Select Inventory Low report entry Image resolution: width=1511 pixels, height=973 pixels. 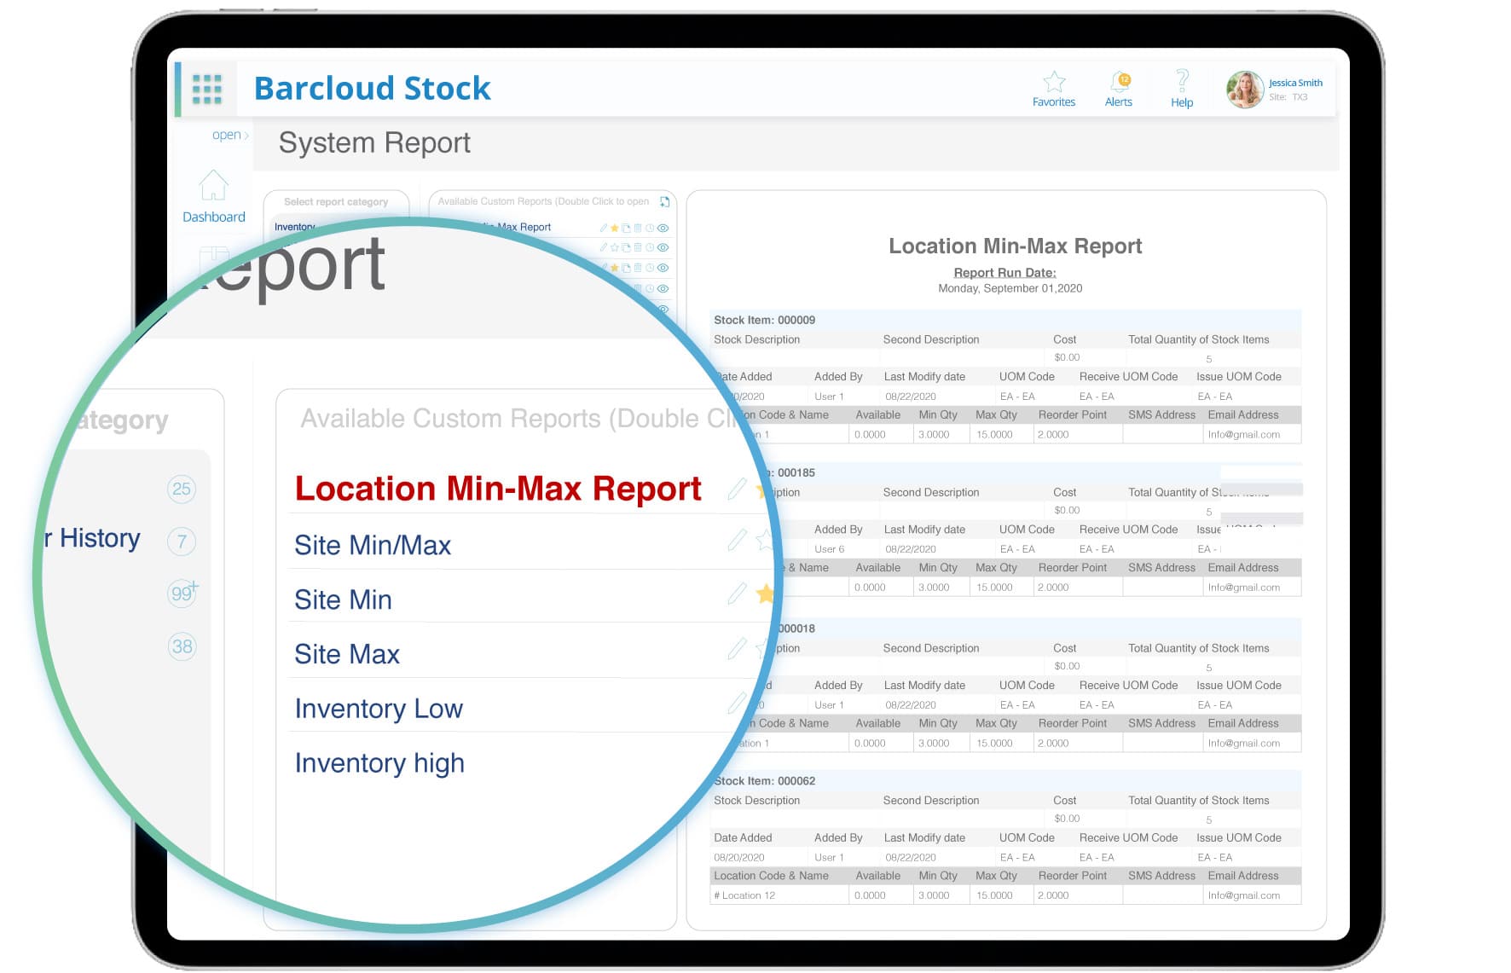[379, 709]
